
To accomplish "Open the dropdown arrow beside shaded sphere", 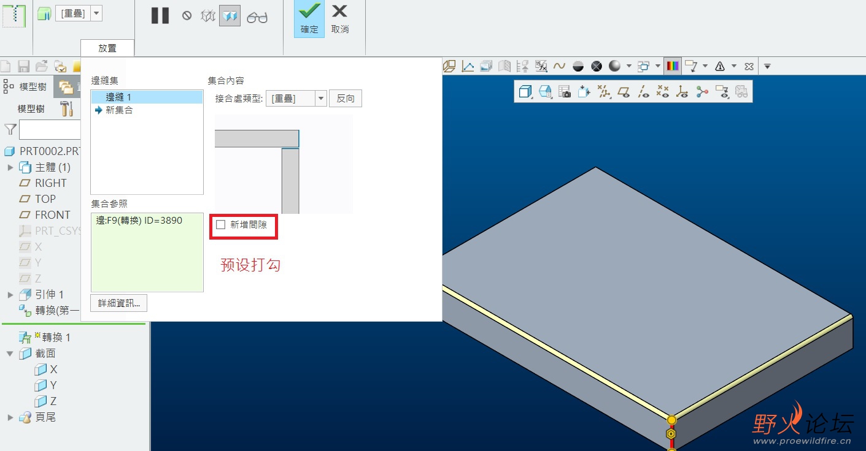I will click(x=629, y=66).
